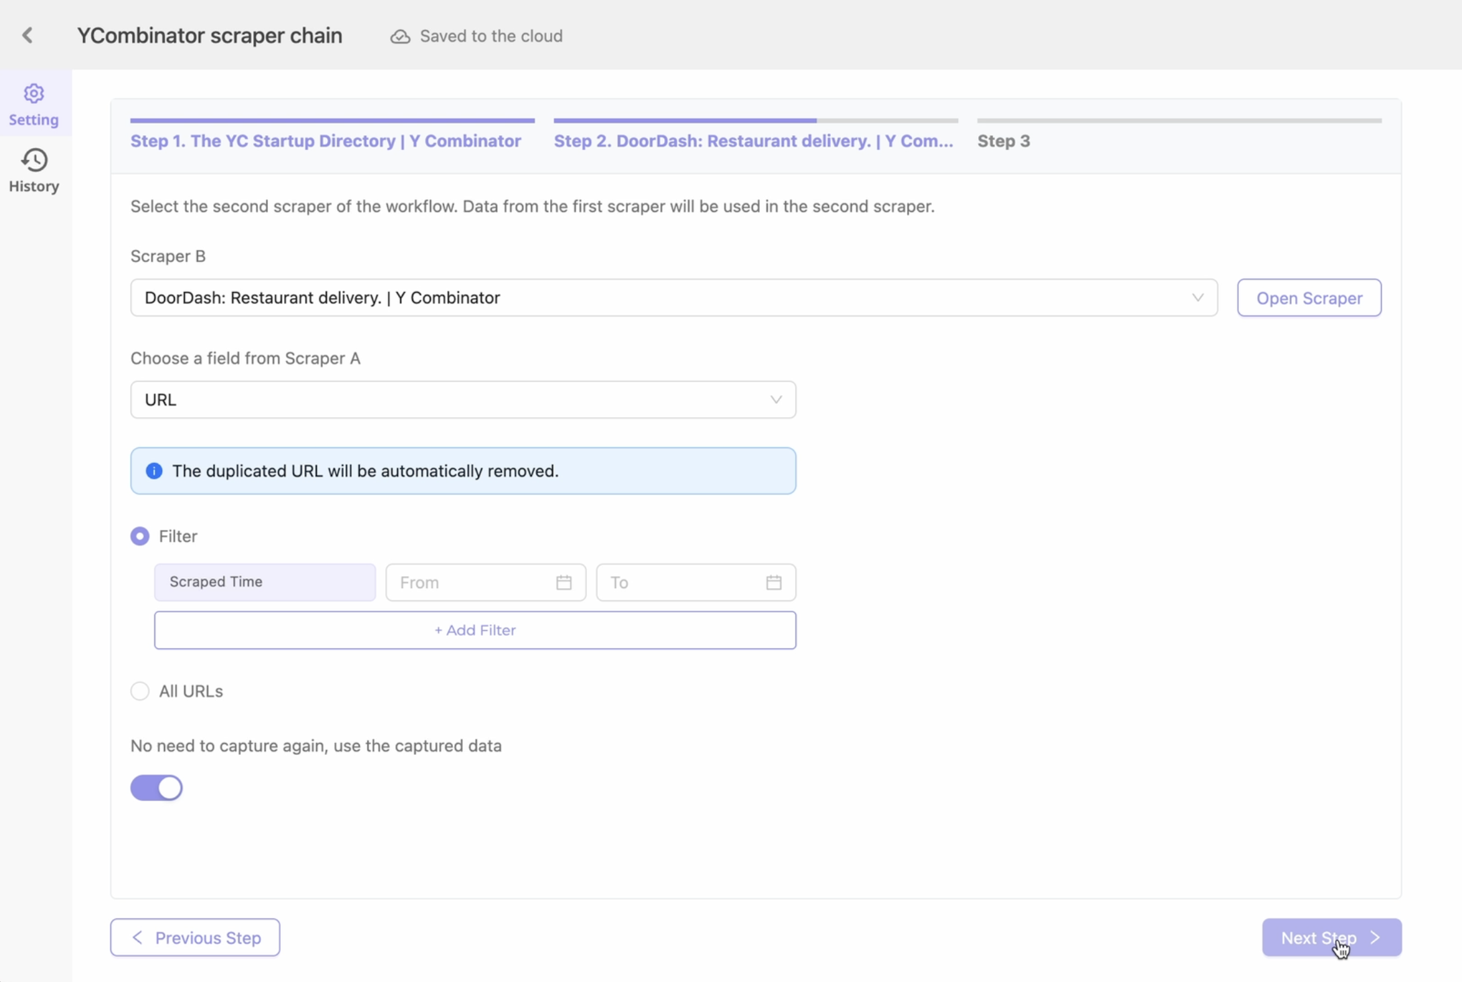Open the From date calendar icon
The width and height of the screenshot is (1462, 982).
(563, 582)
